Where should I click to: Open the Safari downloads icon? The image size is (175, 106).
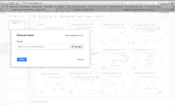(x=172, y=3)
